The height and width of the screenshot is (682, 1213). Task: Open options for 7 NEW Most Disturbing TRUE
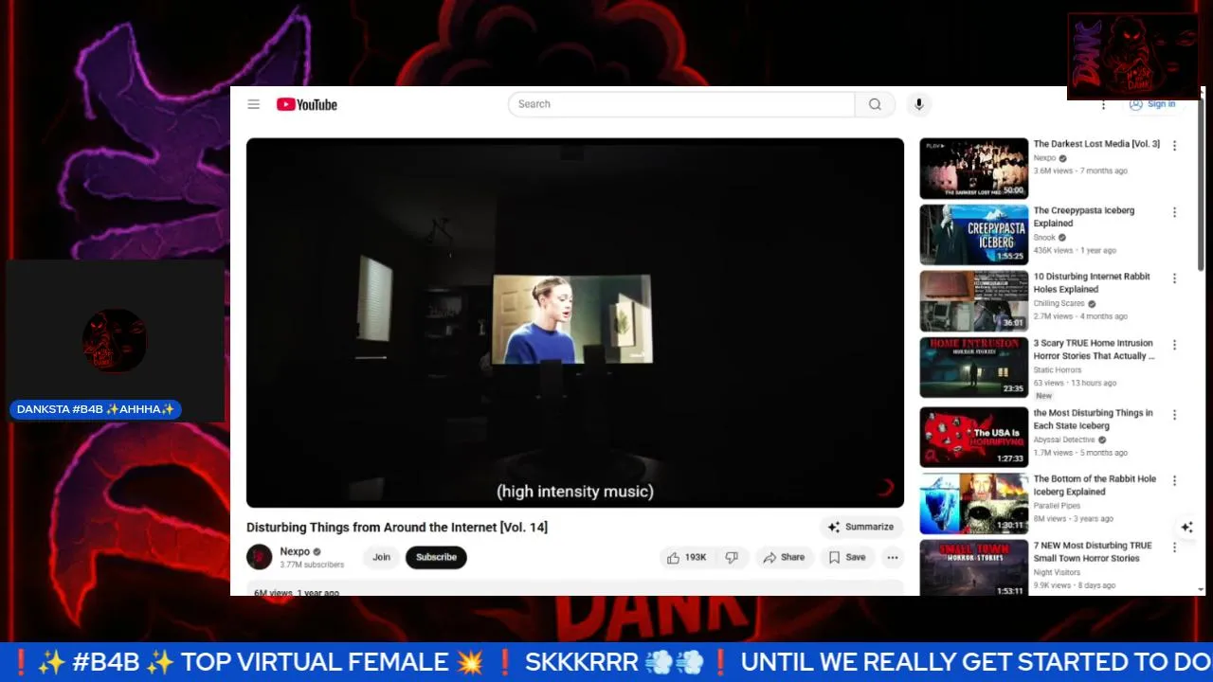(1174, 547)
